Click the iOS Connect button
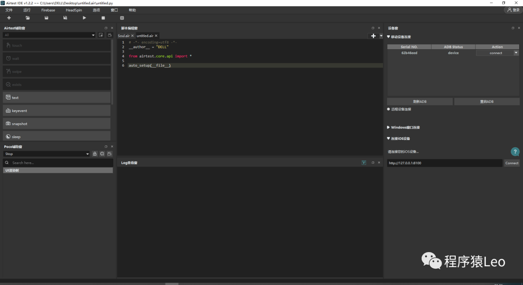This screenshot has height=285, width=523. click(x=512, y=163)
